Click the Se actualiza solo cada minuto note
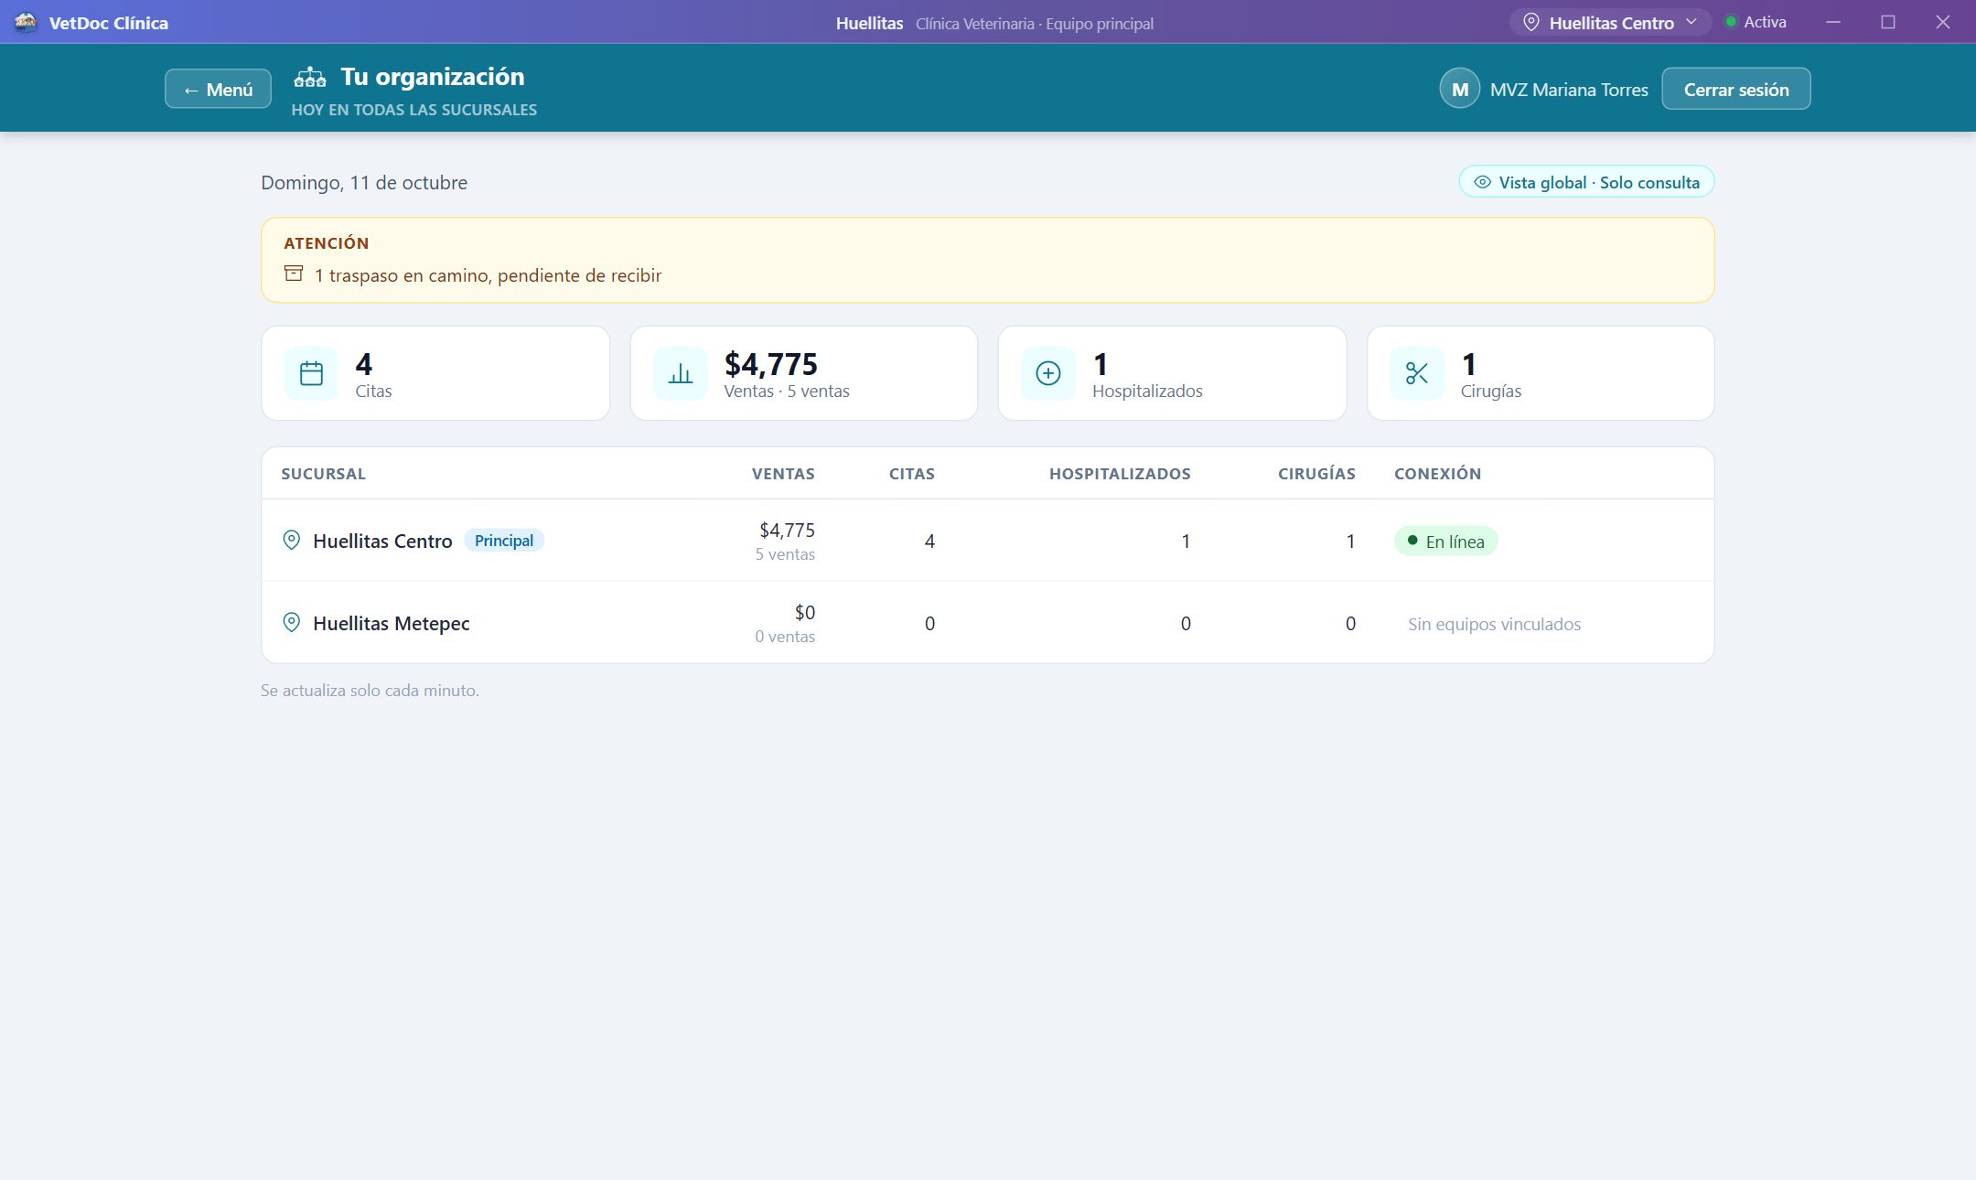The height and width of the screenshot is (1180, 1976). coord(370,691)
